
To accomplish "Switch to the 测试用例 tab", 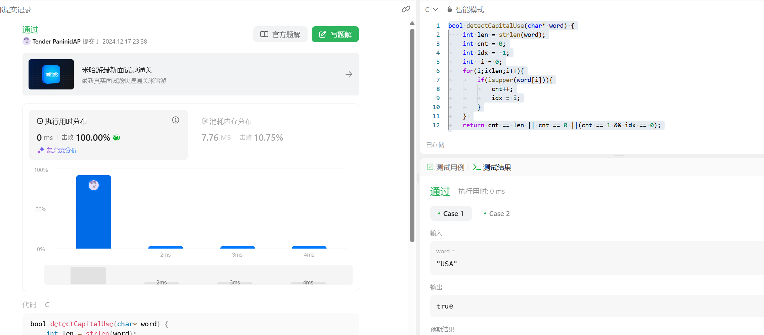I will click(446, 167).
